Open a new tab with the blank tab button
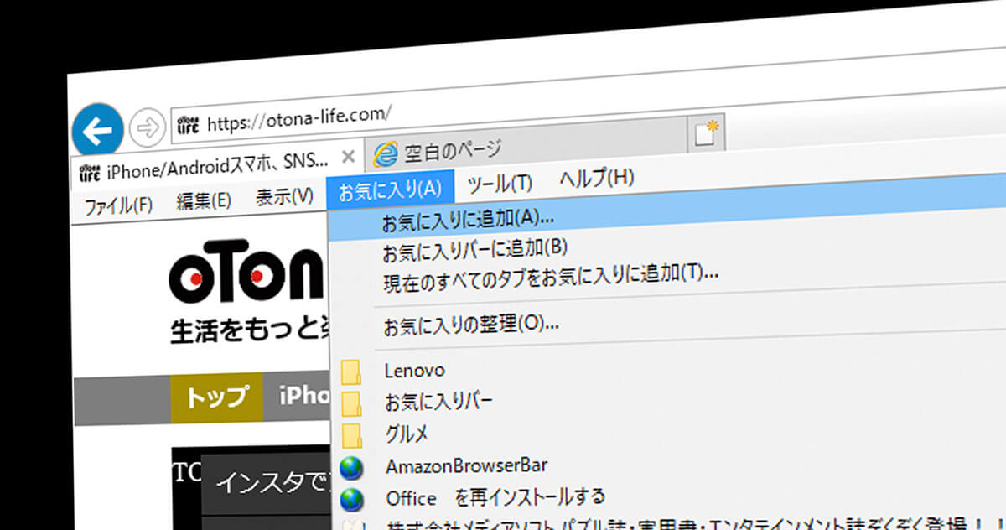This screenshot has width=1006, height=530. coord(707,133)
